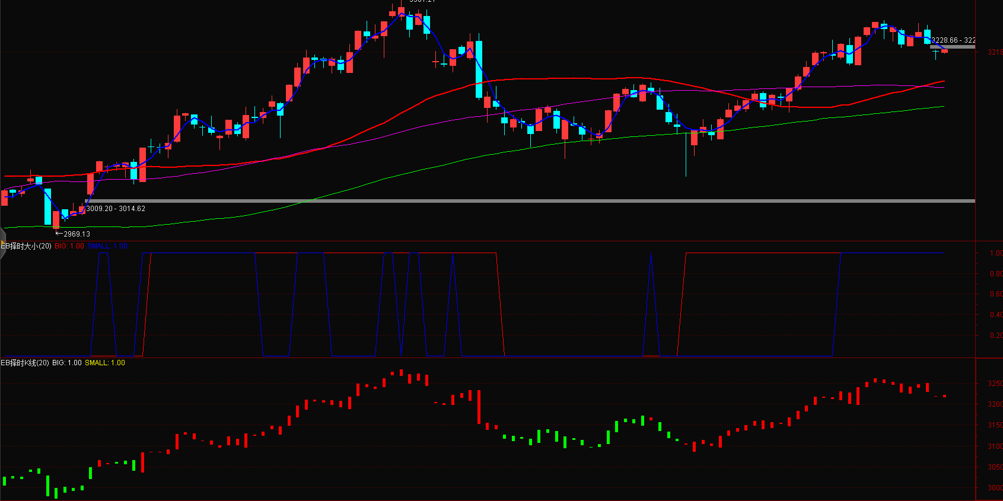Click the 0.60 tick on indicator axis
The width and height of the screenshot is (1003, 501).
pyautogui.click(x=996, y=294)
